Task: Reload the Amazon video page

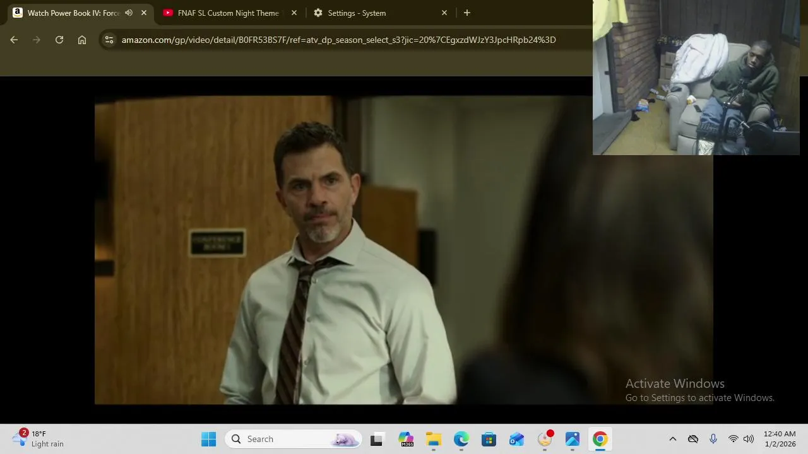Action: (x=59, y=40)
